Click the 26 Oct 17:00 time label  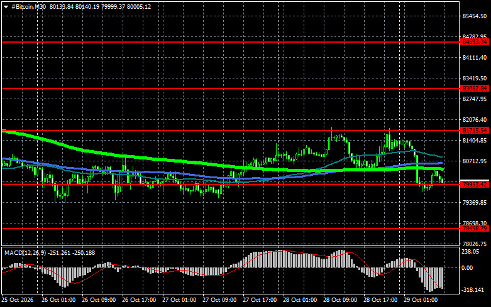[139, 300]
